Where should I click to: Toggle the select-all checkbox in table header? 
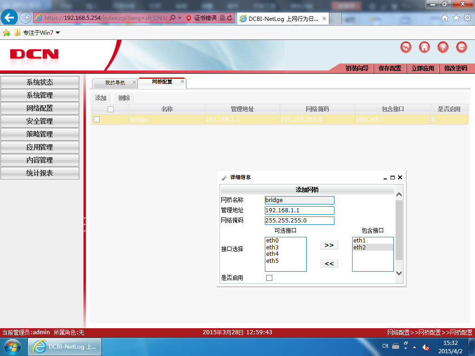tap(110, 109)
